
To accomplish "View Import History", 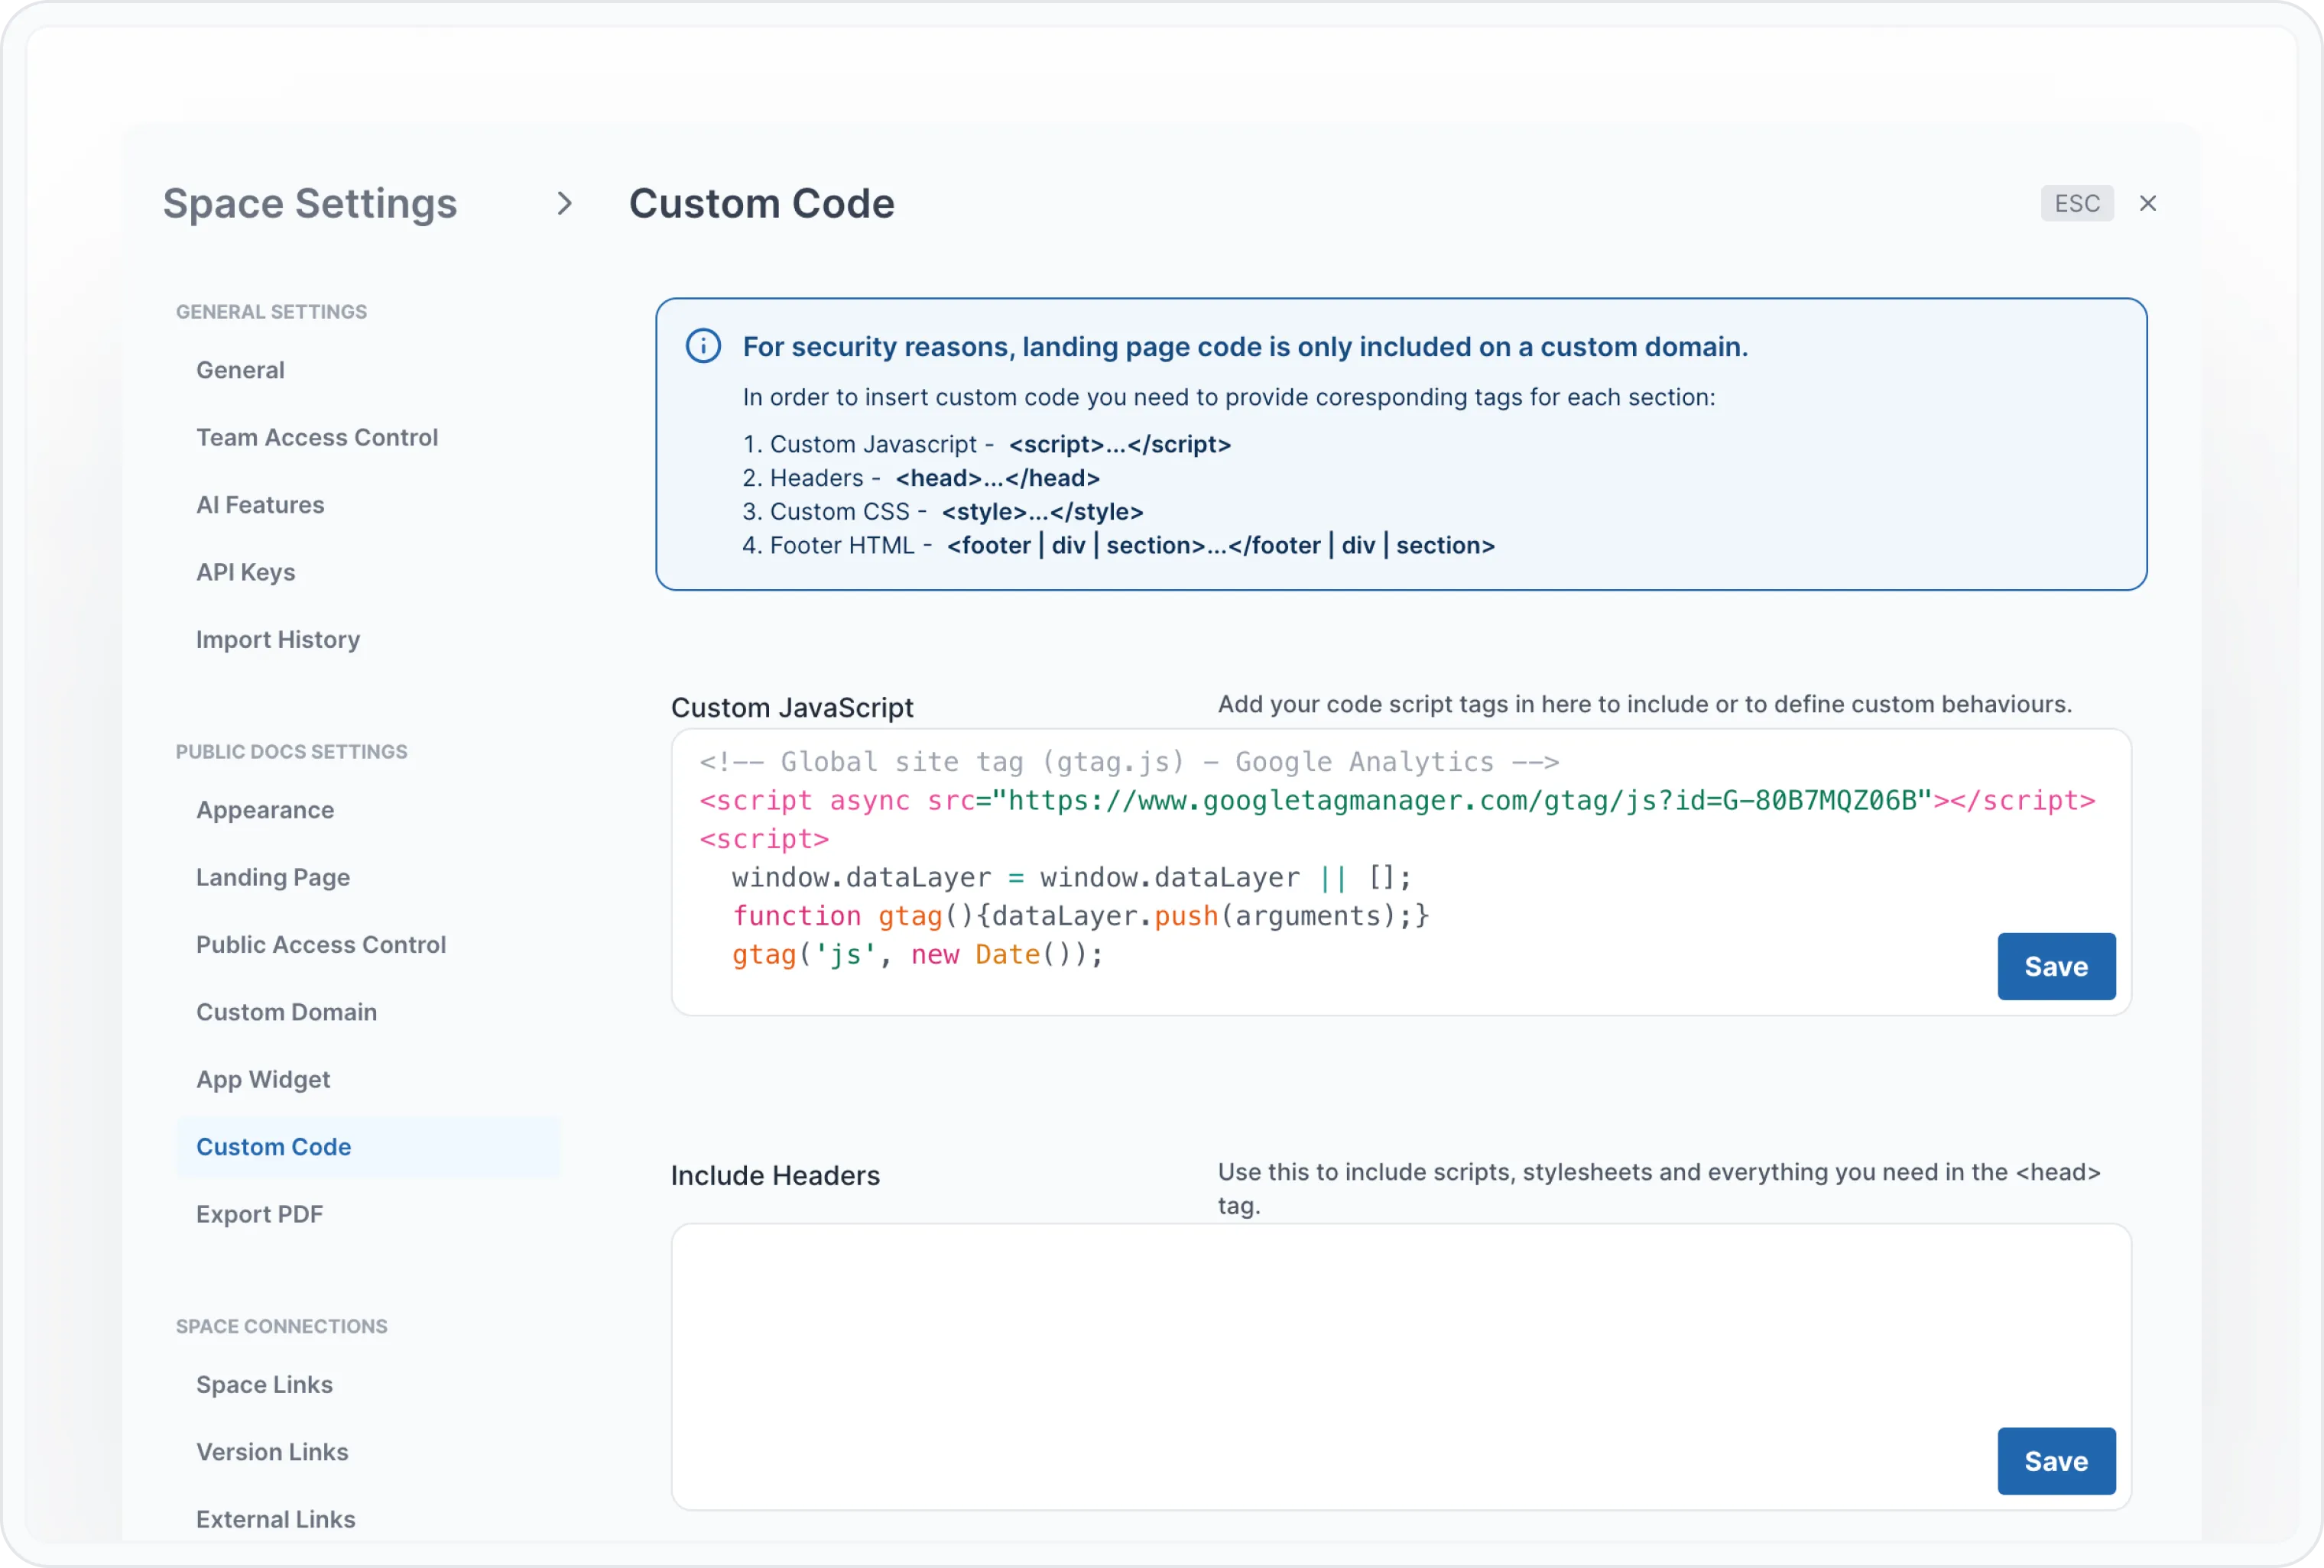I will (x=278, y=640).
